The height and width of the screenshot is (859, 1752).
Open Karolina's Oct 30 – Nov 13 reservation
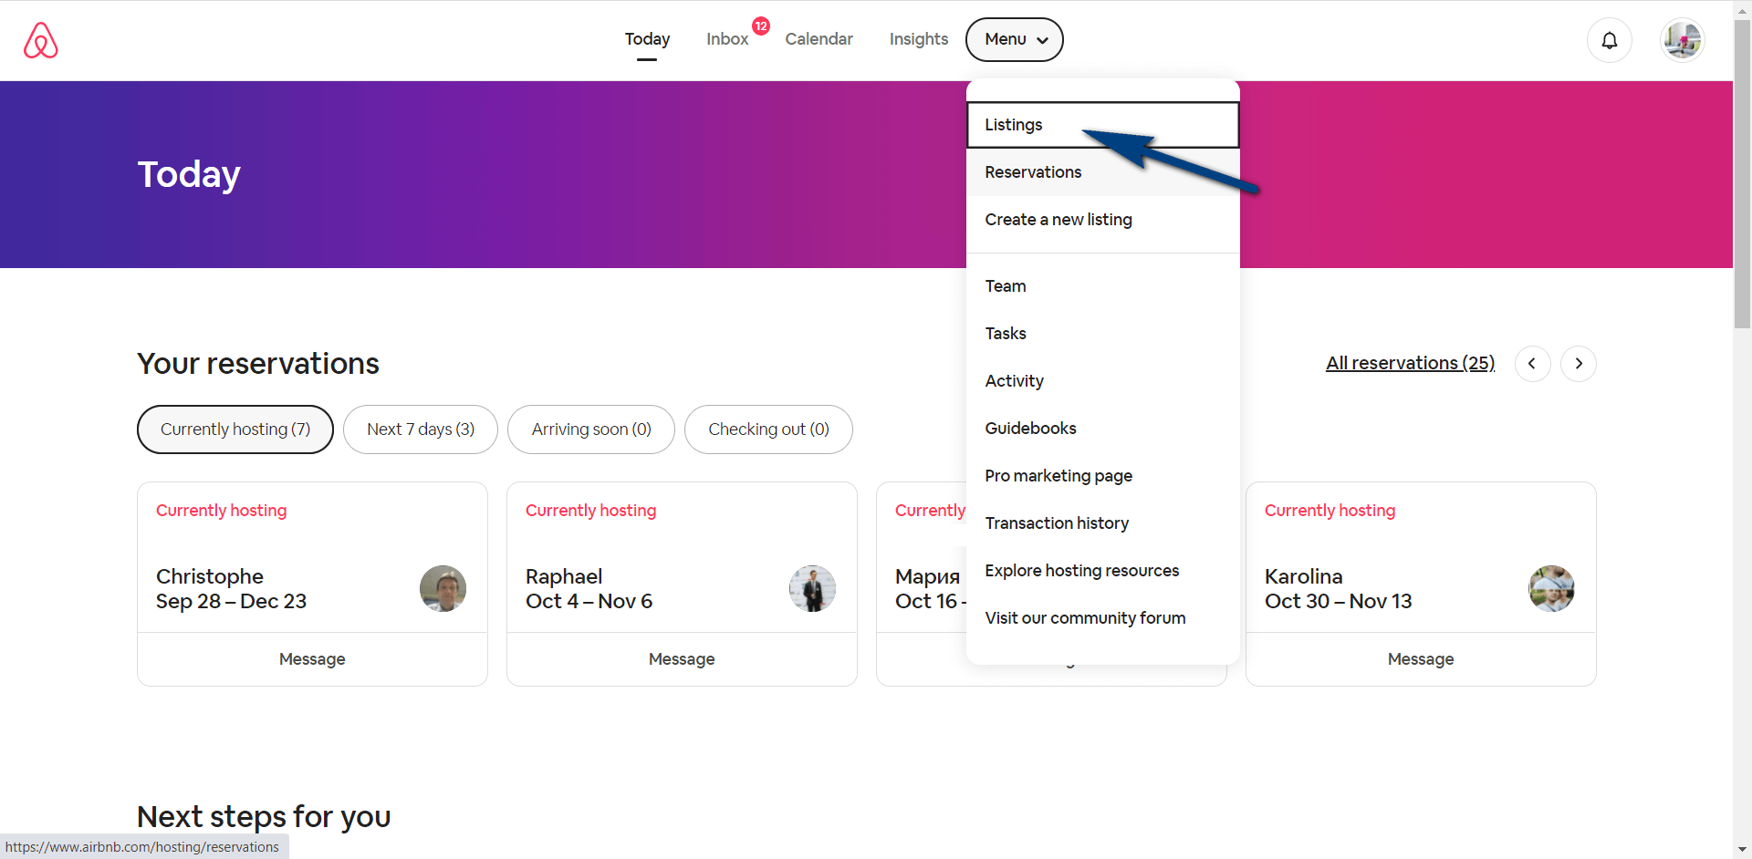(x=1421, y=557)
